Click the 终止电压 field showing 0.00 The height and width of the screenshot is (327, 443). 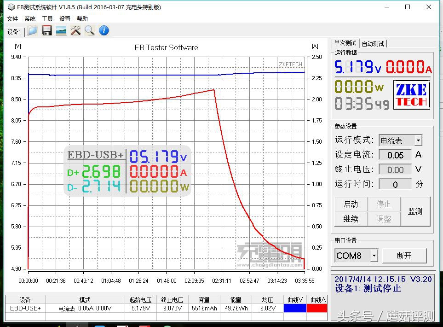coord(395,170)
